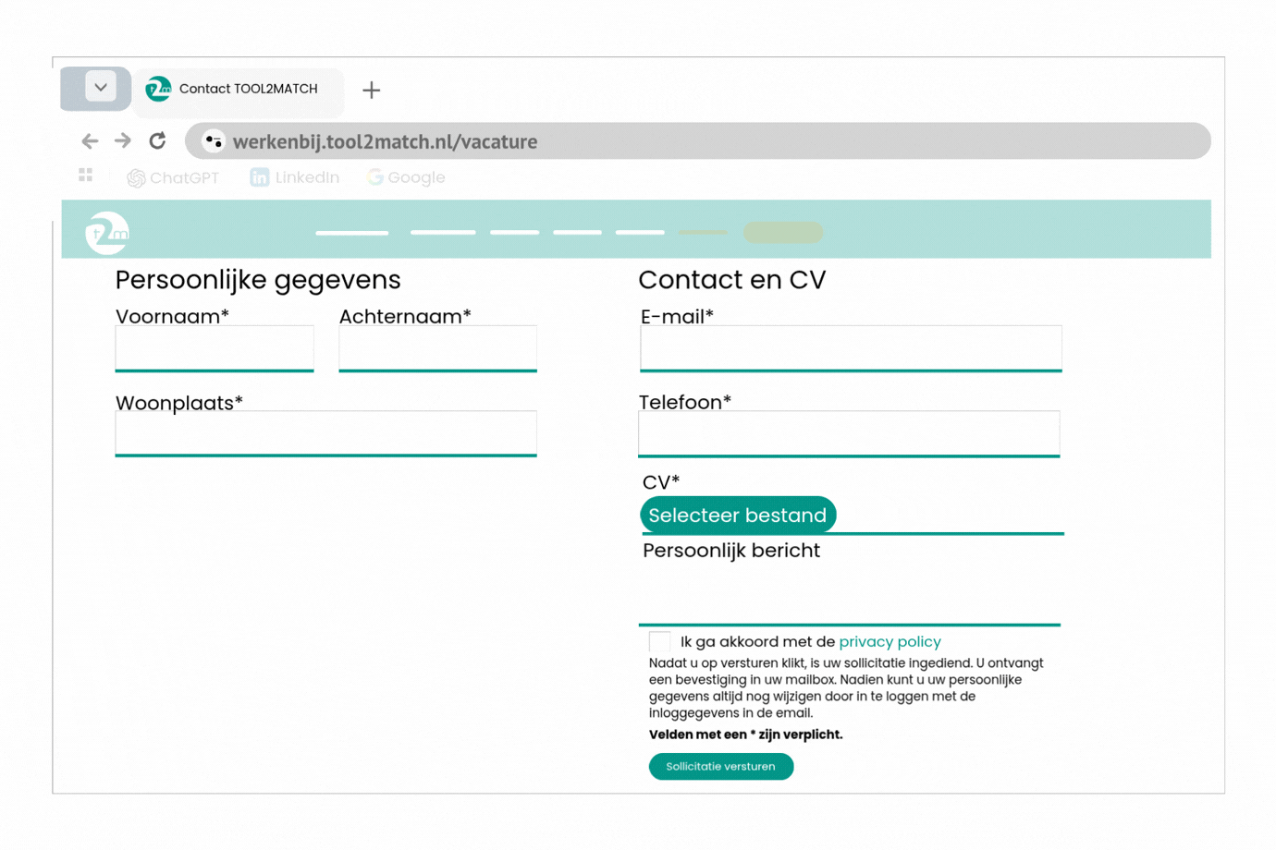Image resolution: width=1276 pixels, height=850 pixels.
Task: Click the Selecteer bestand button
Action: 737,516
